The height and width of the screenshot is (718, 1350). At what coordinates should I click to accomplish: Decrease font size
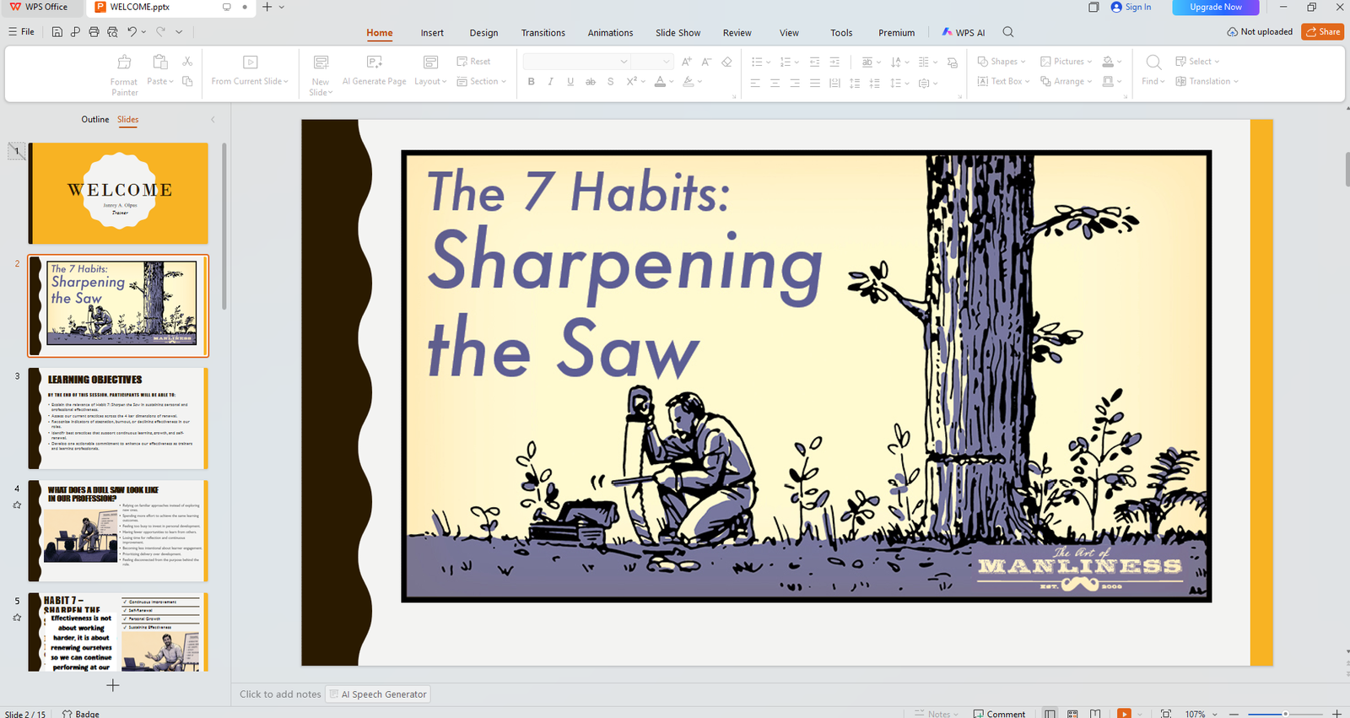(706, 62)
